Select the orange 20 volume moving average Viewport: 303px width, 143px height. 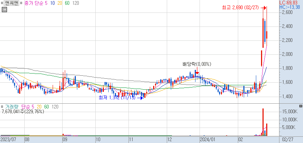[x=39, y=107]
